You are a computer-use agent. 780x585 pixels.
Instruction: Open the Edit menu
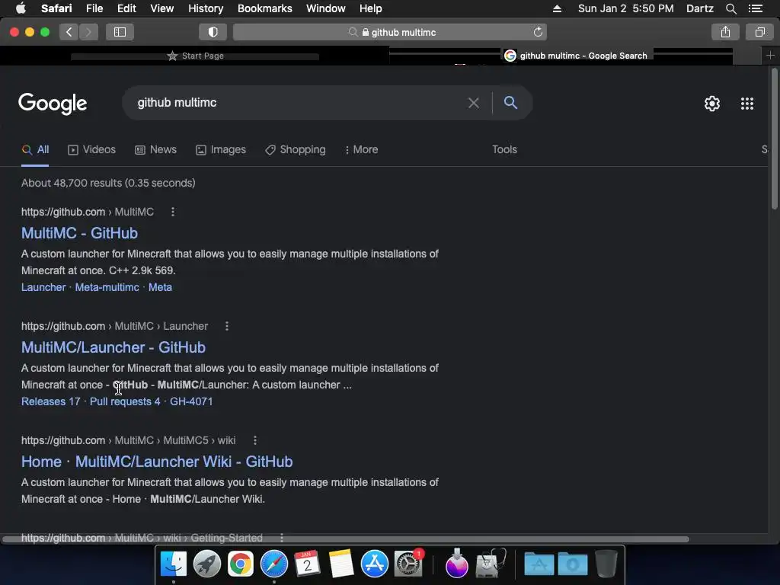click(x=126, y=8)
